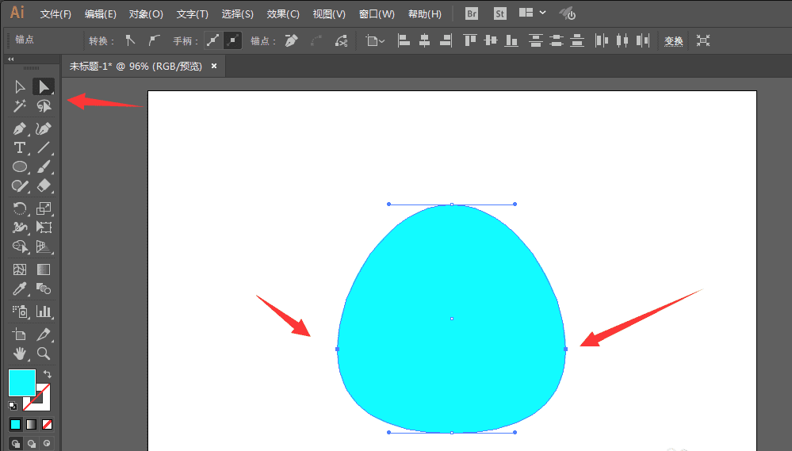The width and height of the screenshot is (792, 451).
Task: Select the Perspective Grid tool
Action: click(44, 247)
